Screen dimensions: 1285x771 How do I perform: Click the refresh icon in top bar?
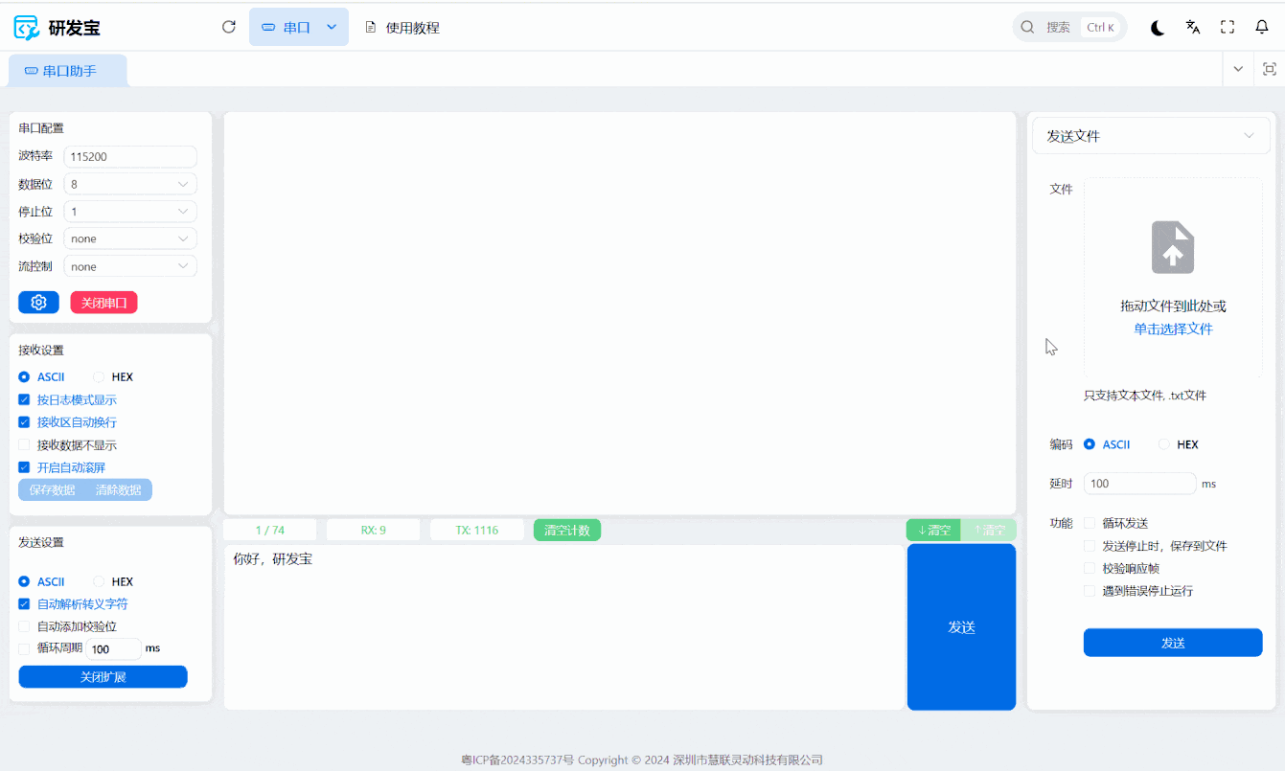(228, 27)
